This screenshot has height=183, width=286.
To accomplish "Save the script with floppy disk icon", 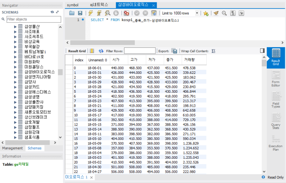I will [80, 13].
